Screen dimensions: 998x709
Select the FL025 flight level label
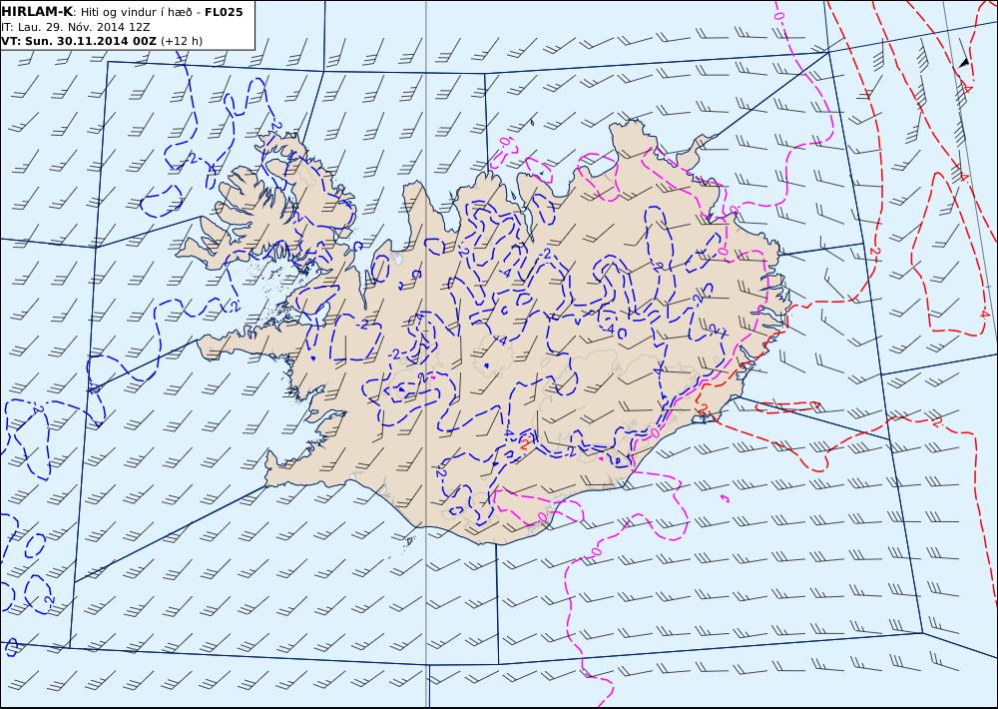[x=224, y=12]
